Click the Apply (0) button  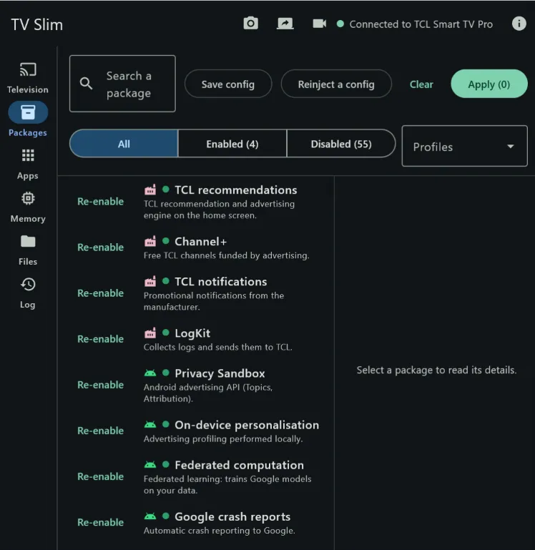489,84
